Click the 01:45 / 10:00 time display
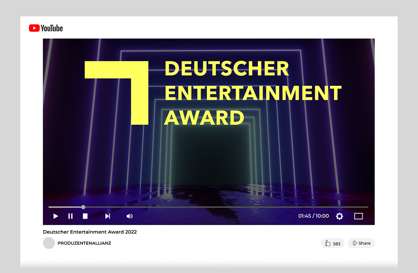 coord(313,216)
